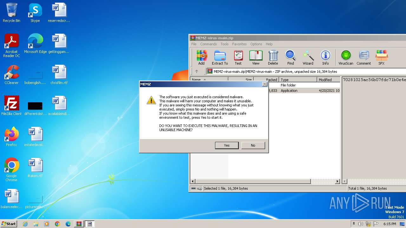Click No in the MEMZ warning dialog

[253, 145]
